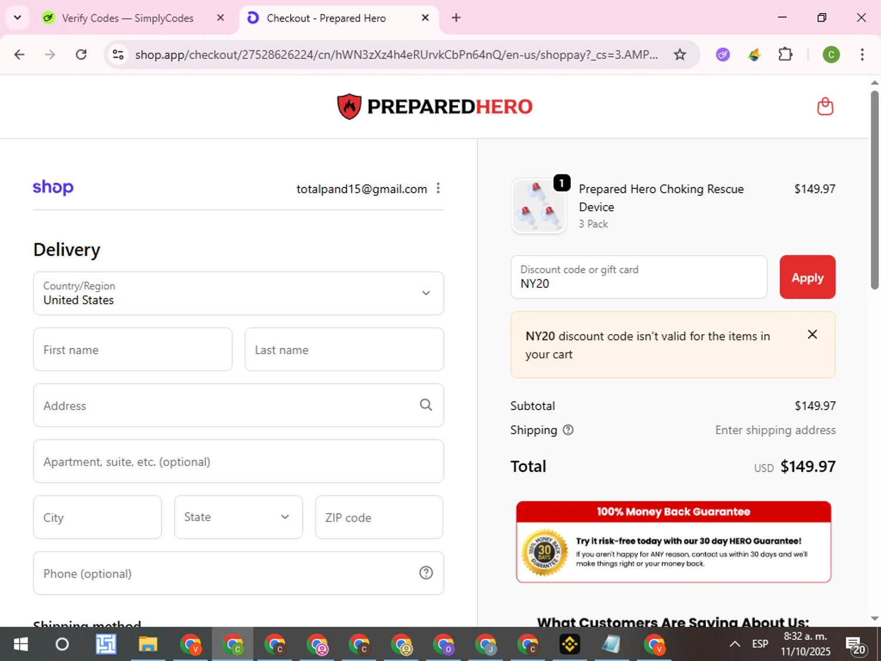Go back to the previous page
This screenshot has height=661, width=881.
click(x=19, y=55)
